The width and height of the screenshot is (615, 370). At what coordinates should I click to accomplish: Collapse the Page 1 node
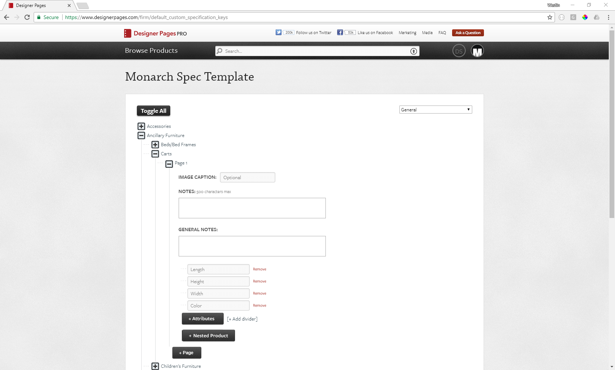pos(169,164)
